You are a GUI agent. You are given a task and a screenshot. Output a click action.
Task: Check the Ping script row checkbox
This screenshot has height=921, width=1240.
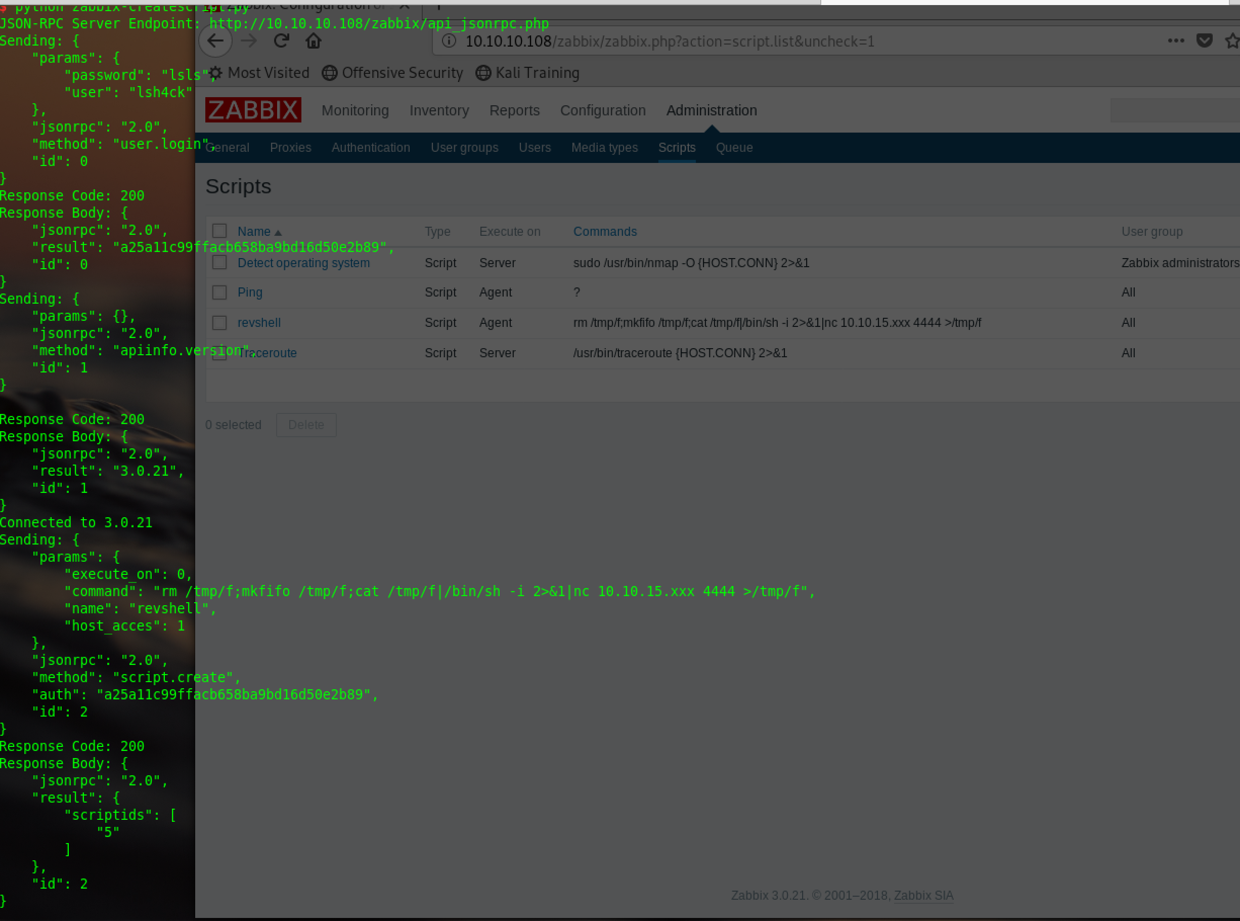coord(219,292)
